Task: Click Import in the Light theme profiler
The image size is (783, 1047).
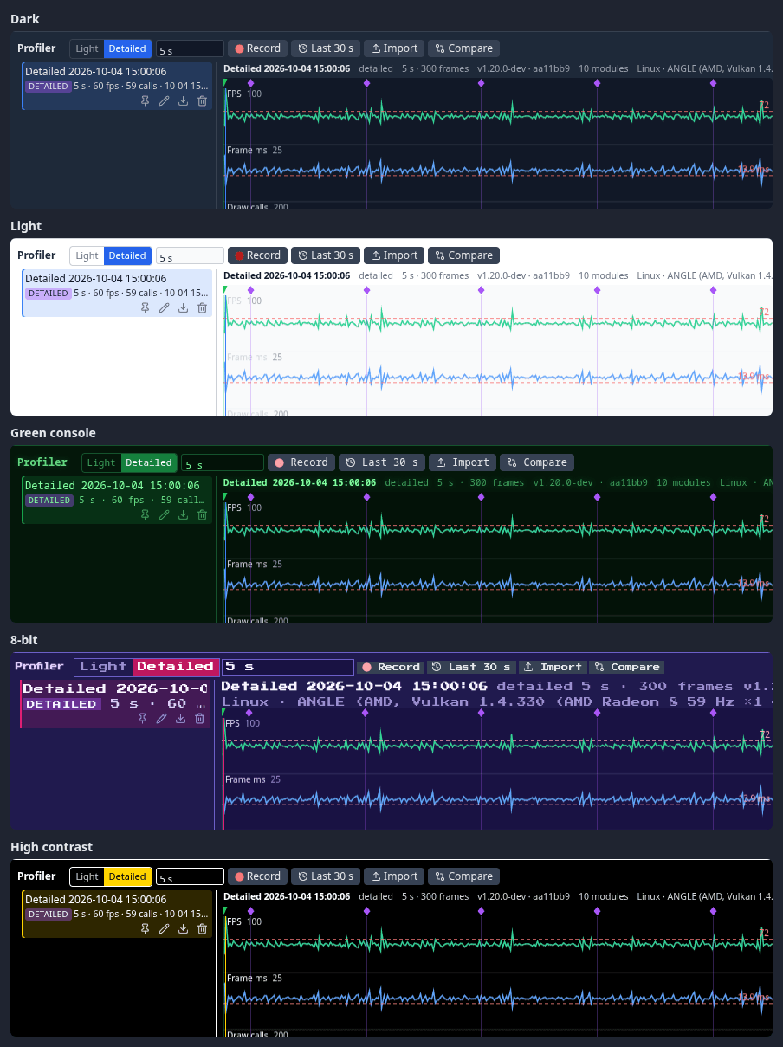Action: 394,255
